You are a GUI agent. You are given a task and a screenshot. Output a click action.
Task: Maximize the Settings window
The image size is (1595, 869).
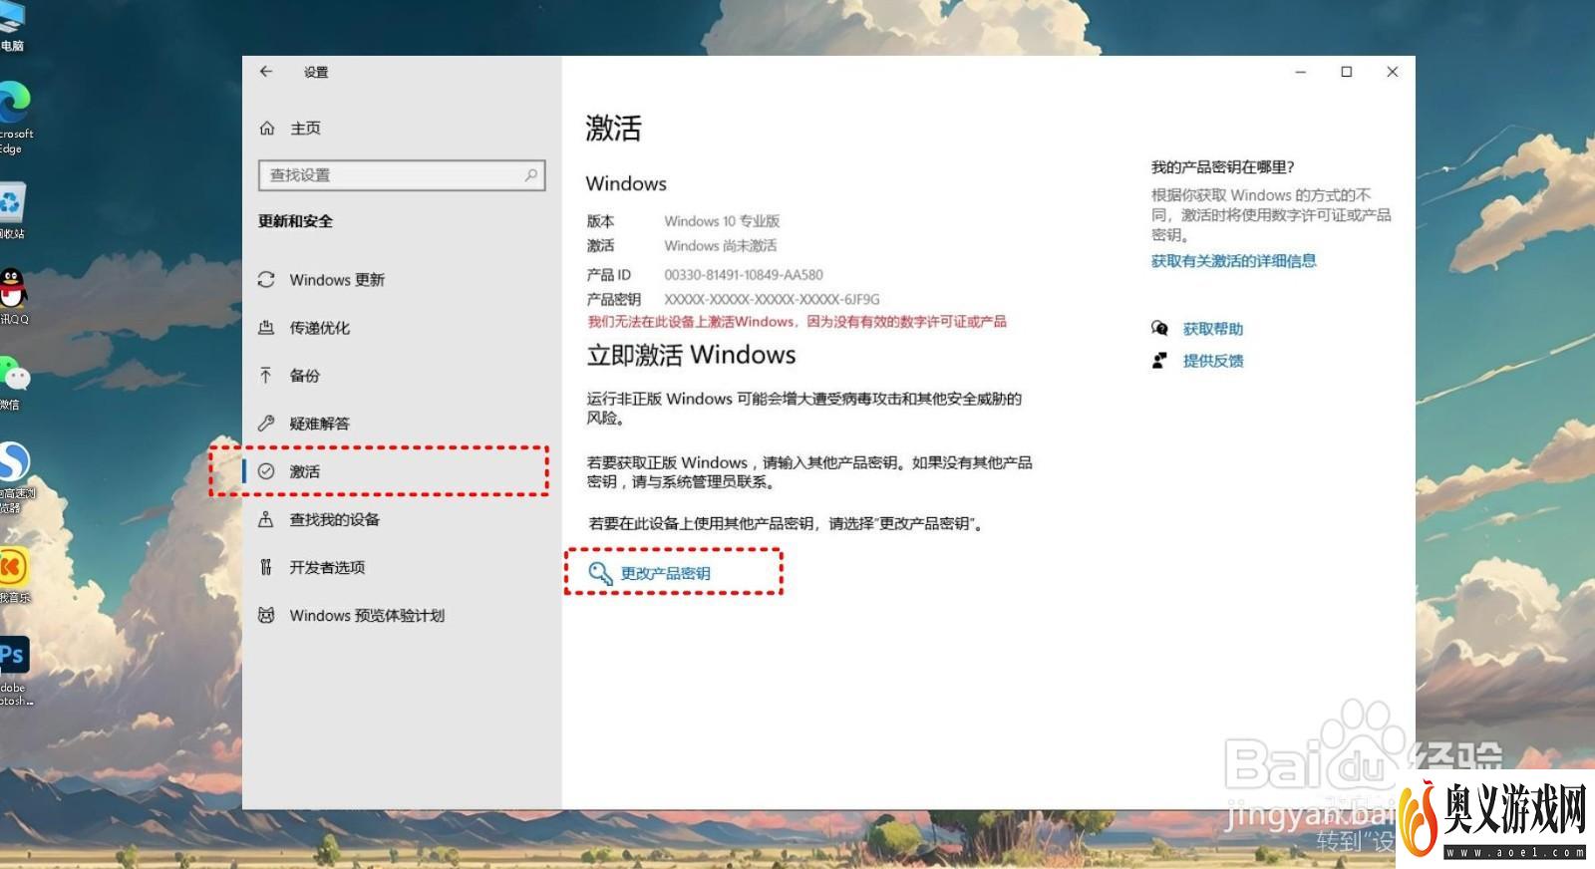pyautogui.click(x=1347, y=72)
